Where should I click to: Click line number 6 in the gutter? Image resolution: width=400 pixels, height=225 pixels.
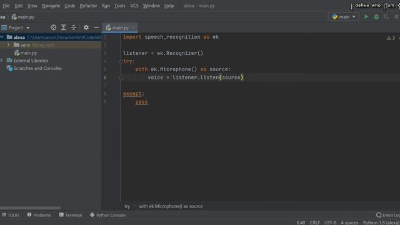[105, 77]
